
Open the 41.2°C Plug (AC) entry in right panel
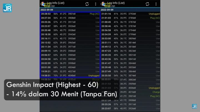pos(130,96)
